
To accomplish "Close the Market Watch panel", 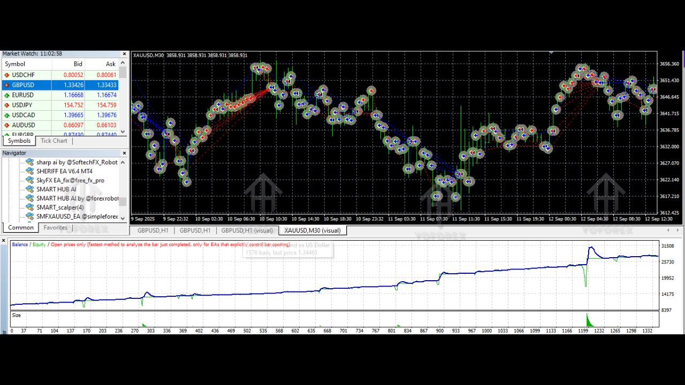I will [x=124, y=54].
